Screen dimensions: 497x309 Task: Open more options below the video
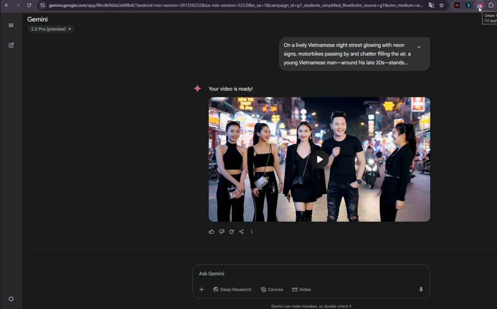[x=252, y=232]
